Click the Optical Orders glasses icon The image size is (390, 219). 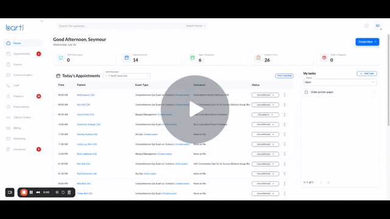tap(8, 117)
